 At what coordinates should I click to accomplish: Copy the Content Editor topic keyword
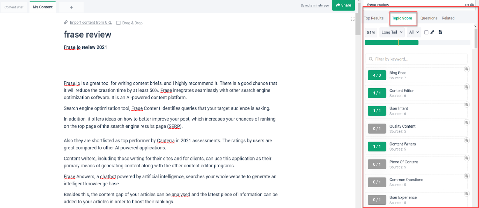click(x=467, y=87)
